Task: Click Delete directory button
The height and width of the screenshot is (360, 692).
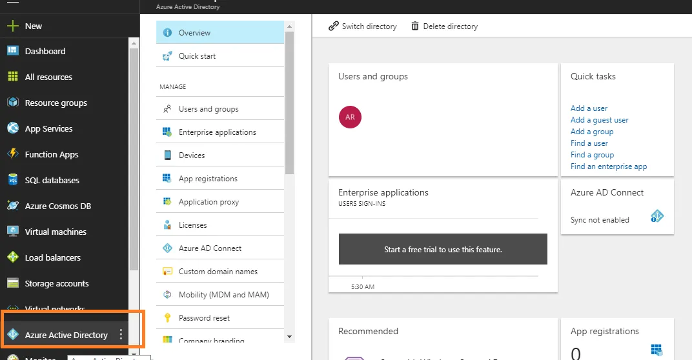Action: click(x=444, y=26)
